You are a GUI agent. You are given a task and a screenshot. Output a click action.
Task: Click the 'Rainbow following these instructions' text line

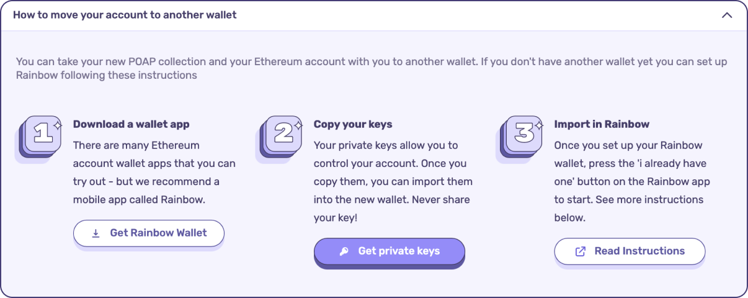107,76
